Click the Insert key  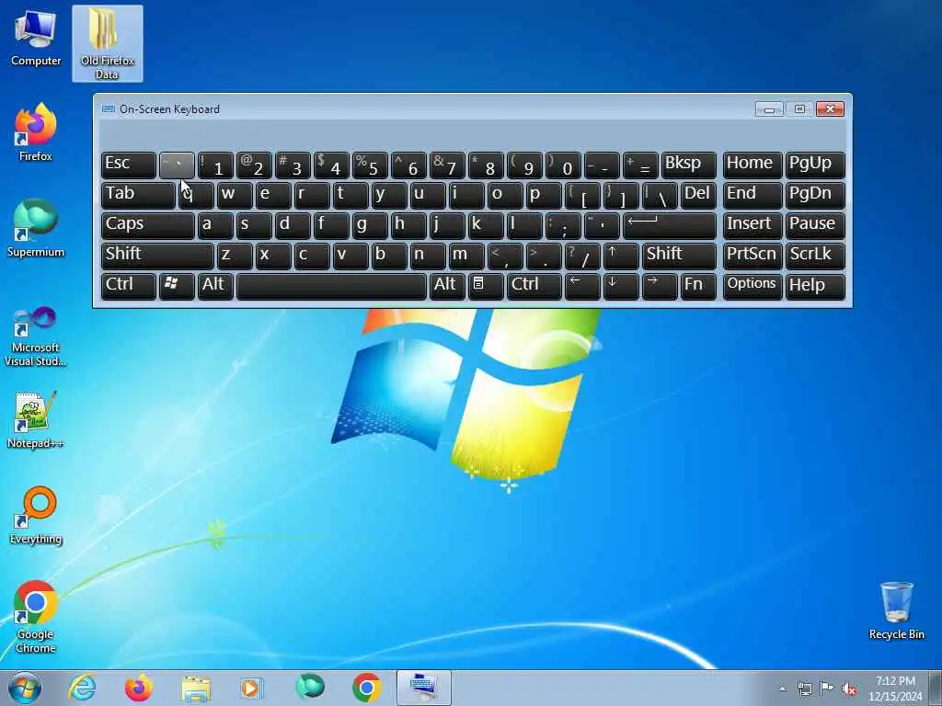tap(752, 226)
